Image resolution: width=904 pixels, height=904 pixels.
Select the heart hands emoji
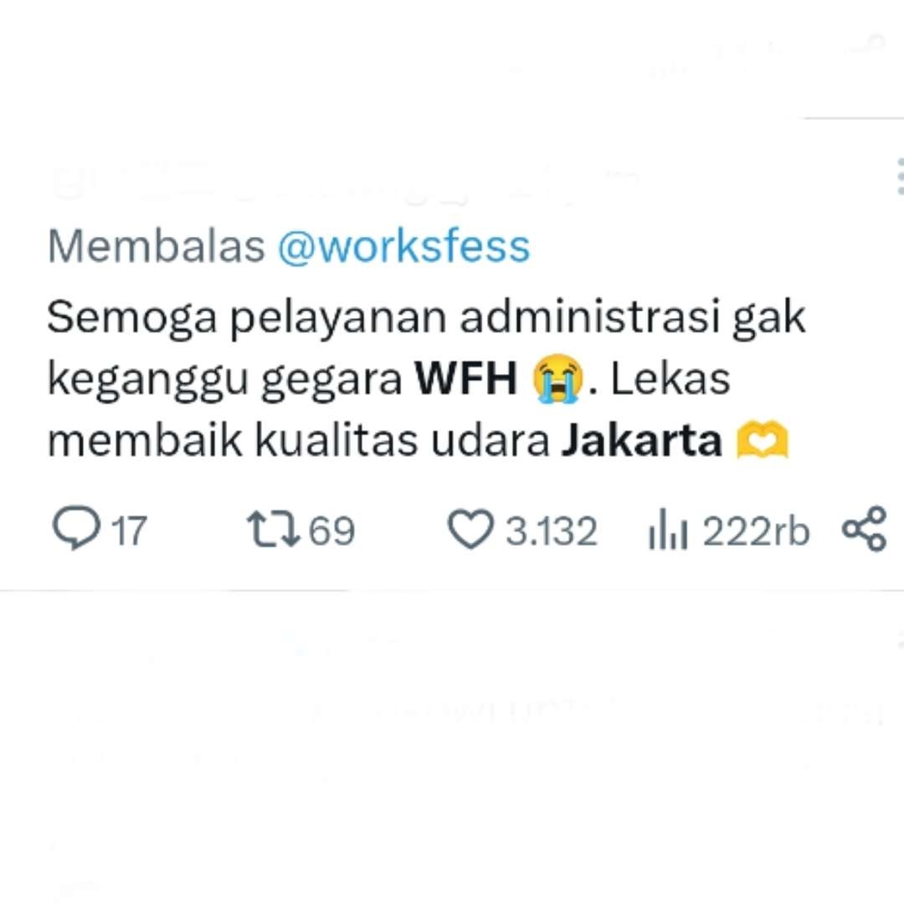(763, 440)
